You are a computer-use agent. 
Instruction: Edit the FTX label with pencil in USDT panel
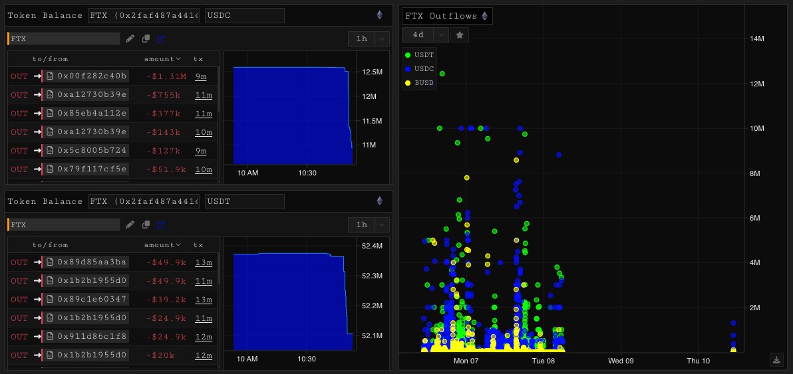130,225
